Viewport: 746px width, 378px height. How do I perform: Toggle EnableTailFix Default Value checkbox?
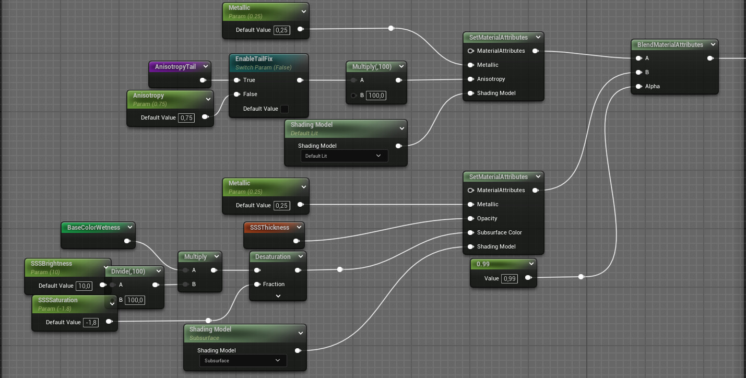285,109
